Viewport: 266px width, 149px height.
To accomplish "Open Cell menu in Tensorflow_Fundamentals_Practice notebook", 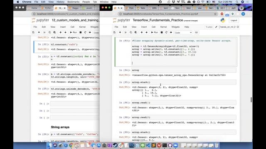I will tap(153, 27).
